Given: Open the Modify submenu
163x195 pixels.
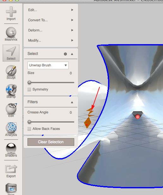Looking at the screenshot, I should tap(51, 40).
